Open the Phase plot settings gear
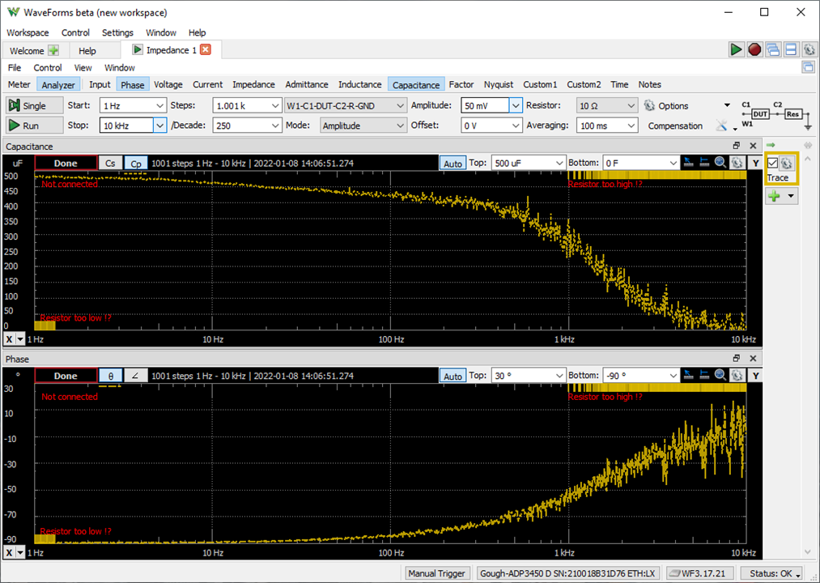Image resolution: width=820 pixels, height=583 pixels. [737, 375]
